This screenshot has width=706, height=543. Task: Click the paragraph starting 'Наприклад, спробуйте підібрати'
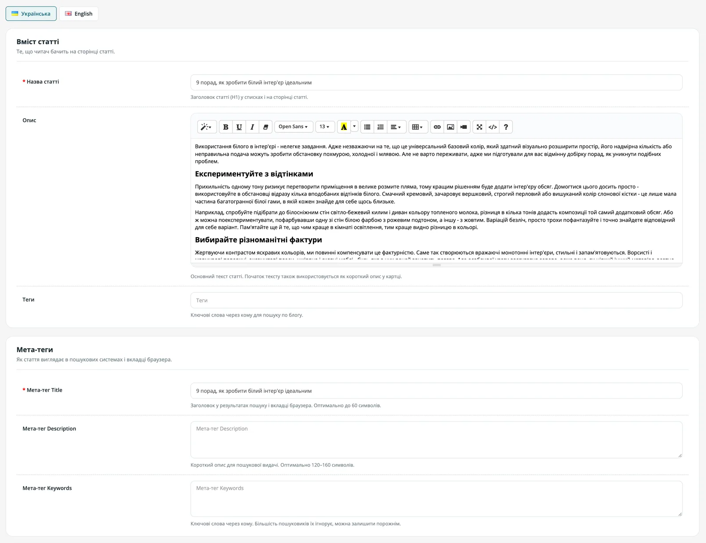pyautogui.click(x=435, y=220)
